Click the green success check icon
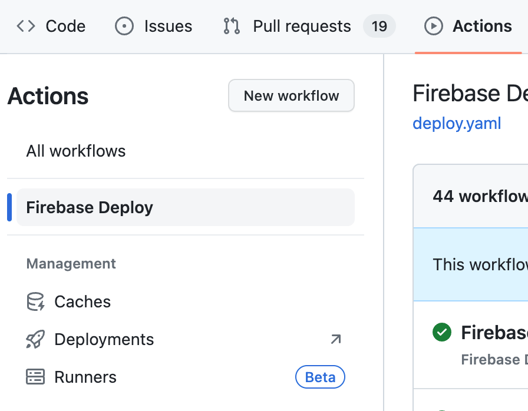Screen dimensions: 528x411 442,332
